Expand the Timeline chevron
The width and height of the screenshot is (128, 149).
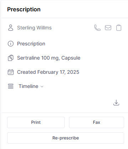pyautogui.click(x=42, y=87)
